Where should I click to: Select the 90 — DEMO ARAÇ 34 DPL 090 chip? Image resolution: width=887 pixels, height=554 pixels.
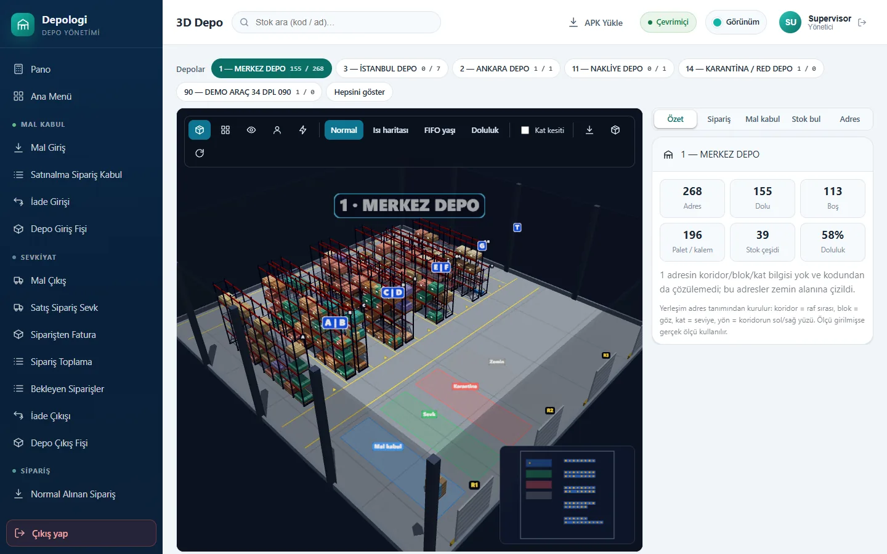[x=249, y=92]
